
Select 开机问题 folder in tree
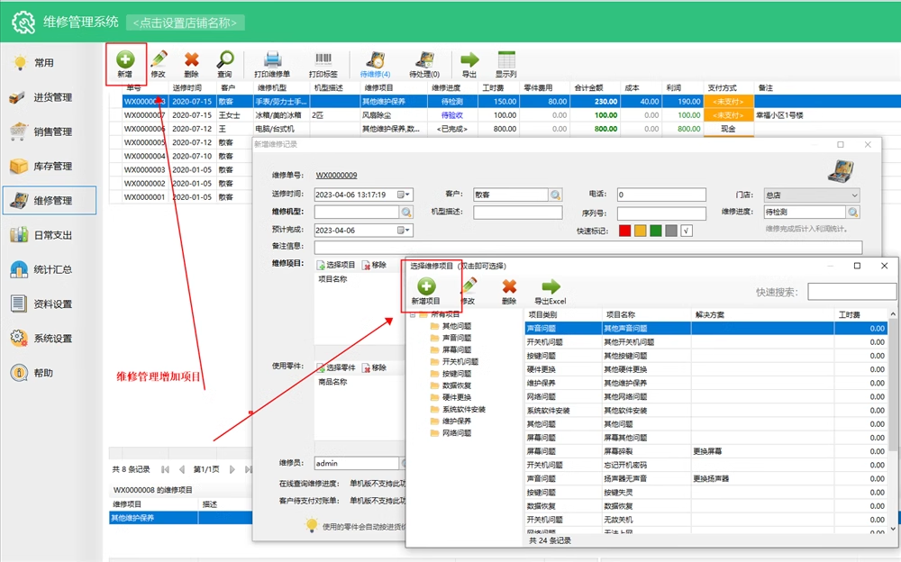tap(455, 361)
